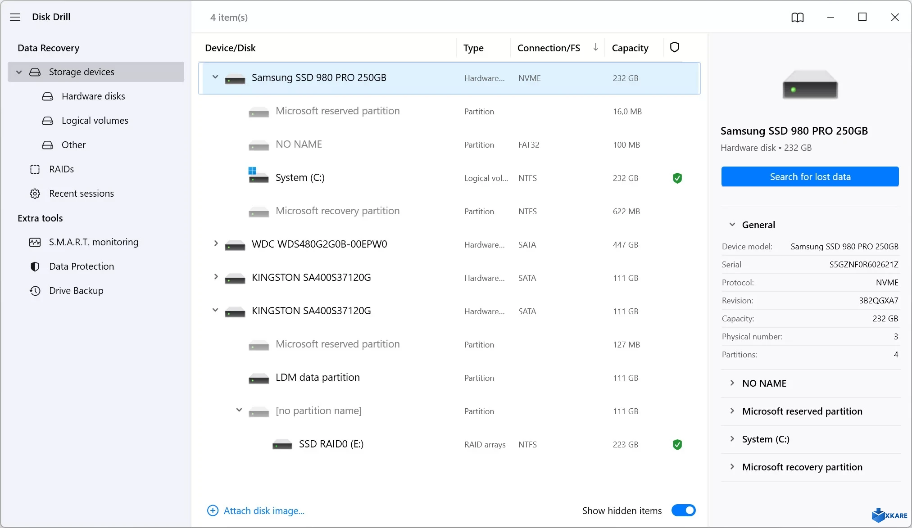The height and width of the screenshot is (528, 912).
Task: Expand Microsoft reserved partition details section
Action: point(732,411)
